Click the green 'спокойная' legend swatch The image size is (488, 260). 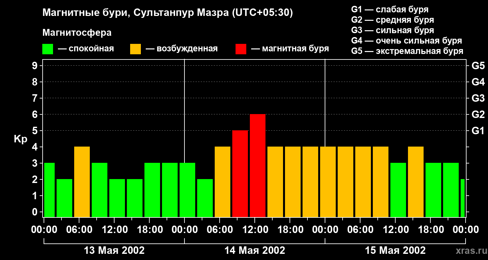pyautogui.click(x=48, y=49)
